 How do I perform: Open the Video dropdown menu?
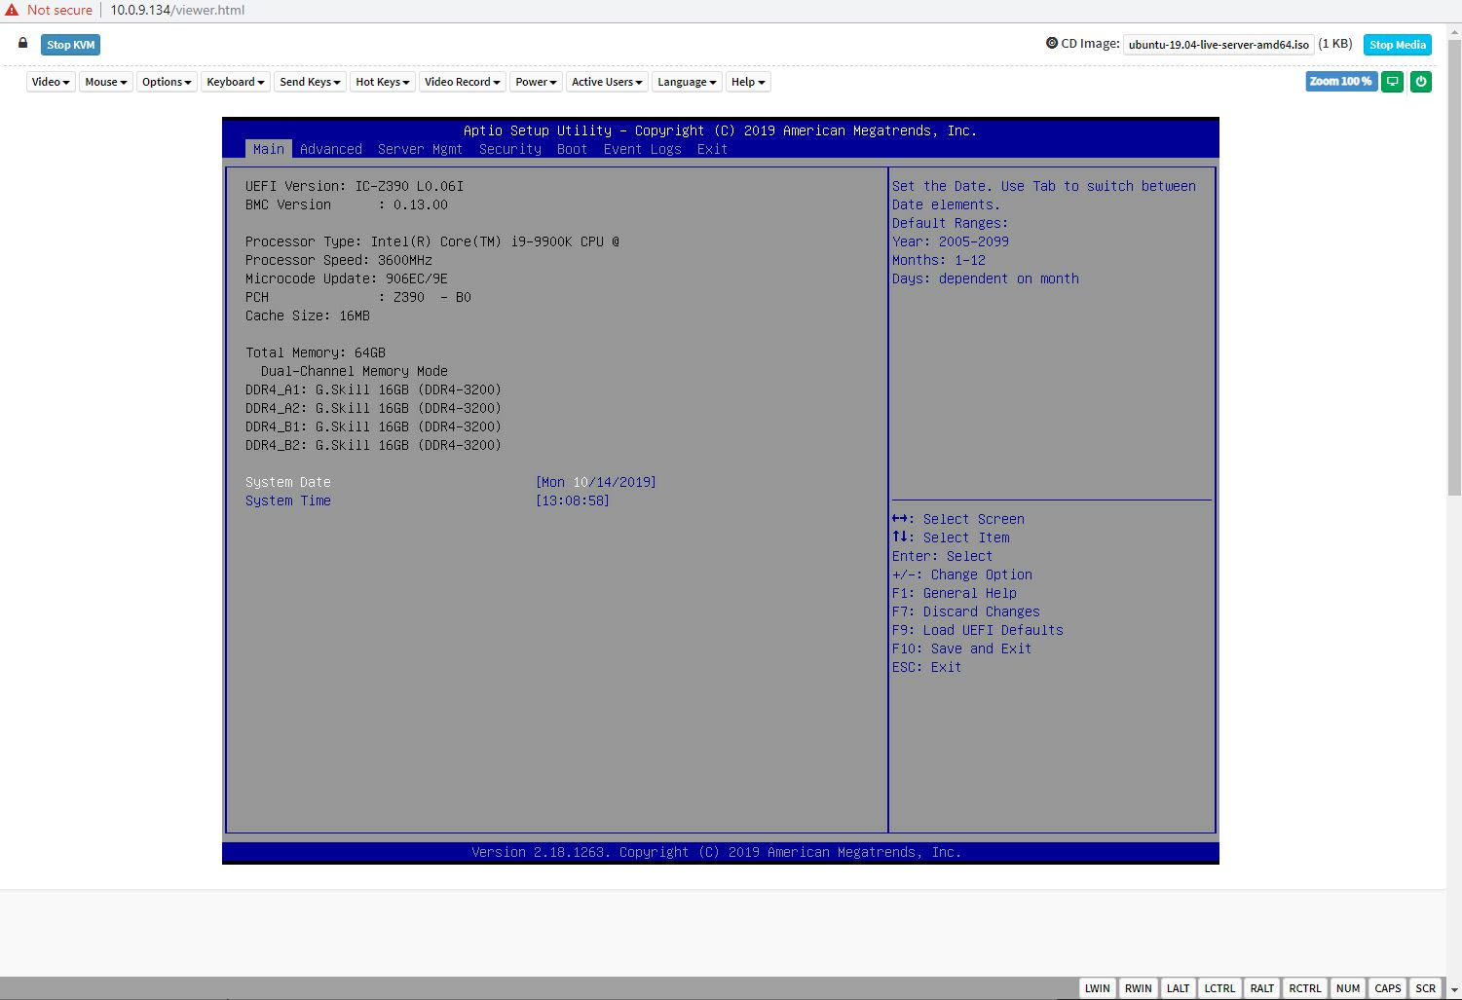(x=51, y=82)
